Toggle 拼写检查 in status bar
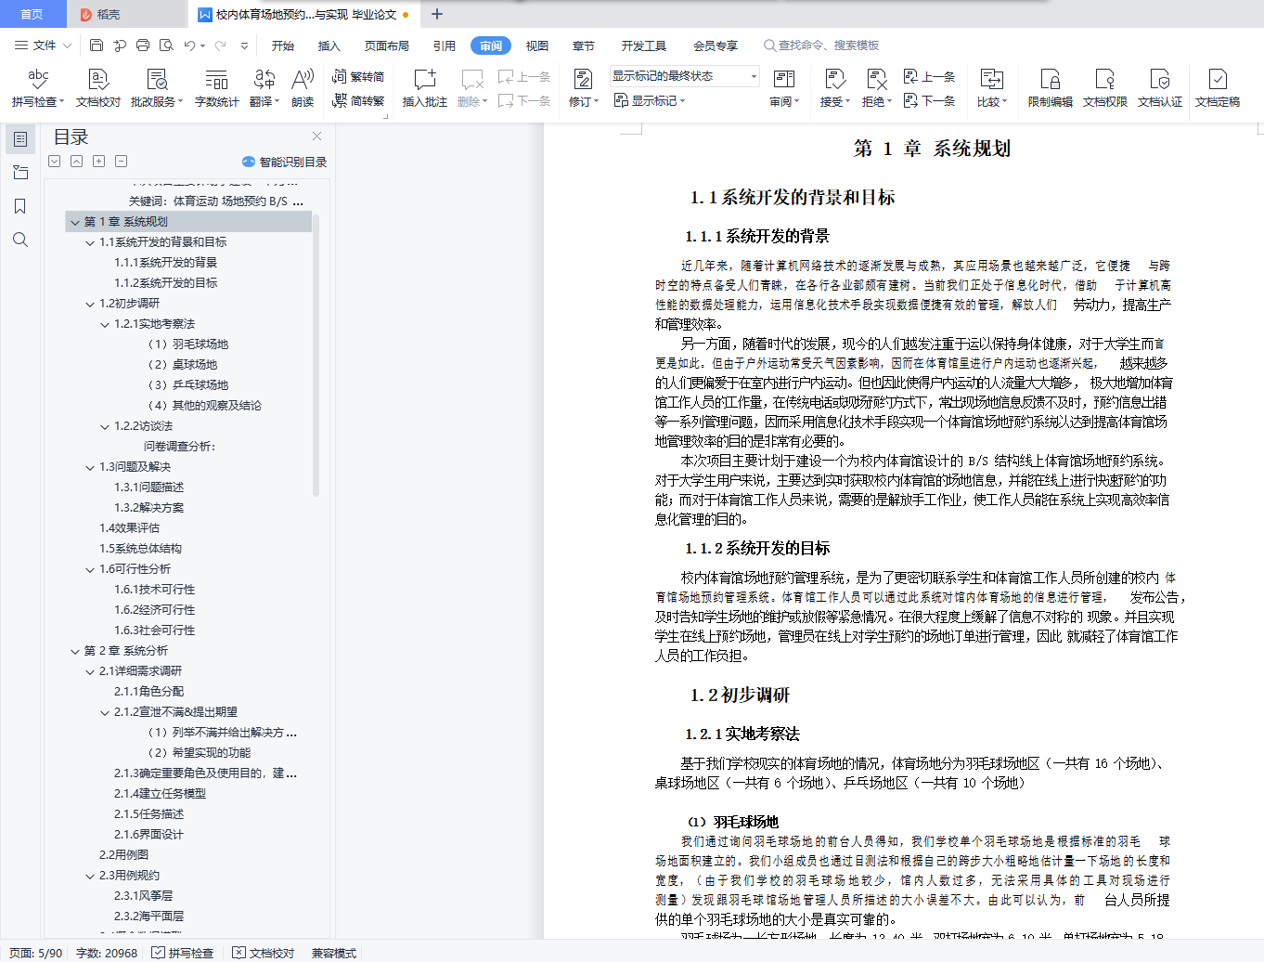 (183, 953)
